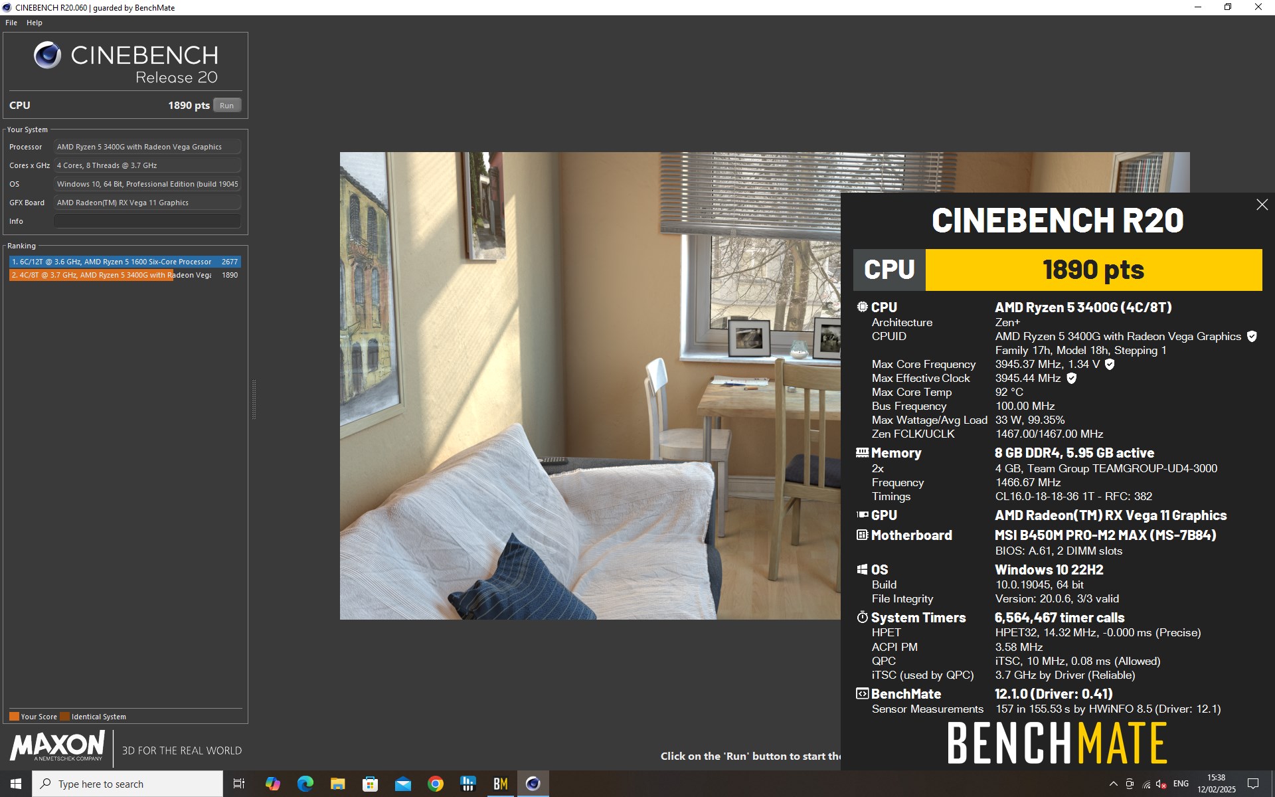The width and height of the screenshot is (1275, 797).
Task: Click the ENG language indicator
Action: tap(1181, 784)
